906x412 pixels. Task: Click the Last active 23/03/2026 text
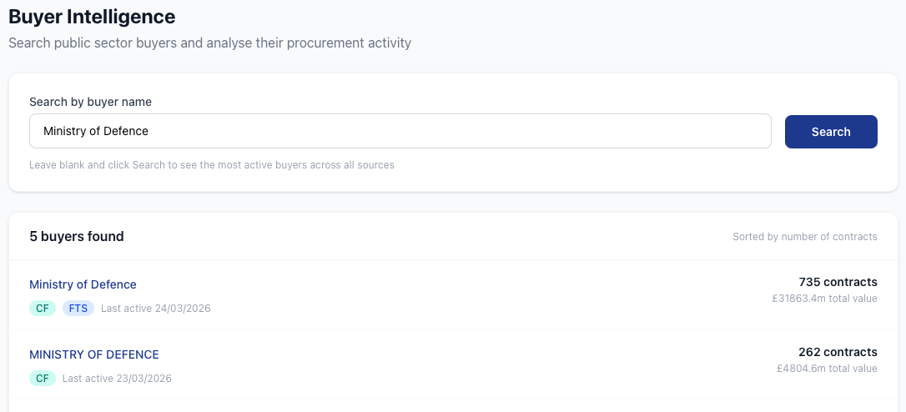117,379
